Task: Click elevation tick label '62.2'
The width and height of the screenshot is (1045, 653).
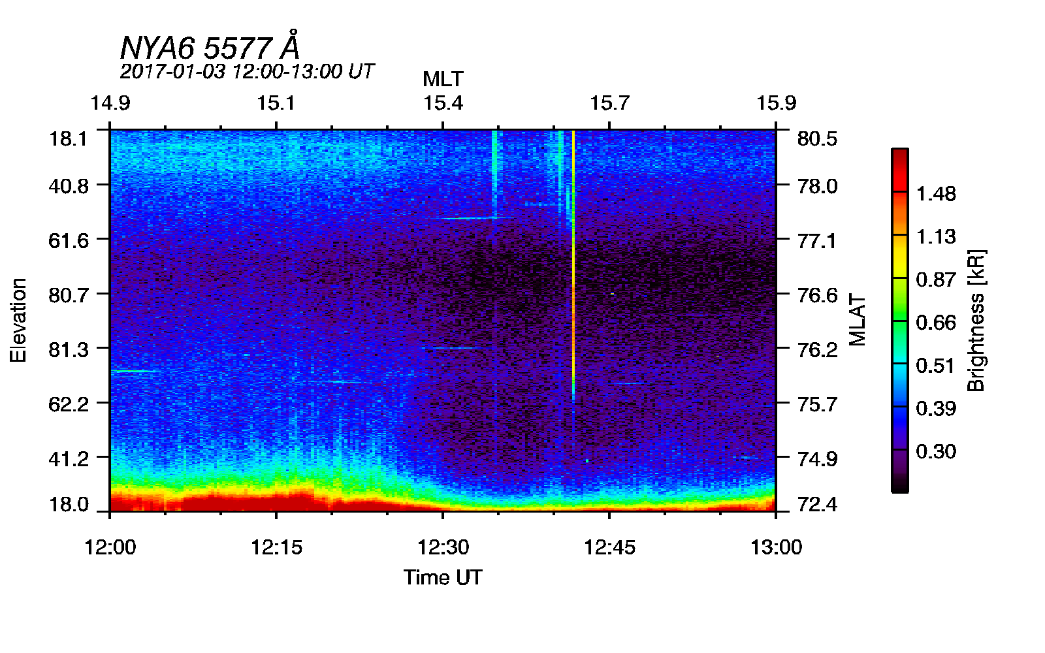Action: tap(68, 404)
